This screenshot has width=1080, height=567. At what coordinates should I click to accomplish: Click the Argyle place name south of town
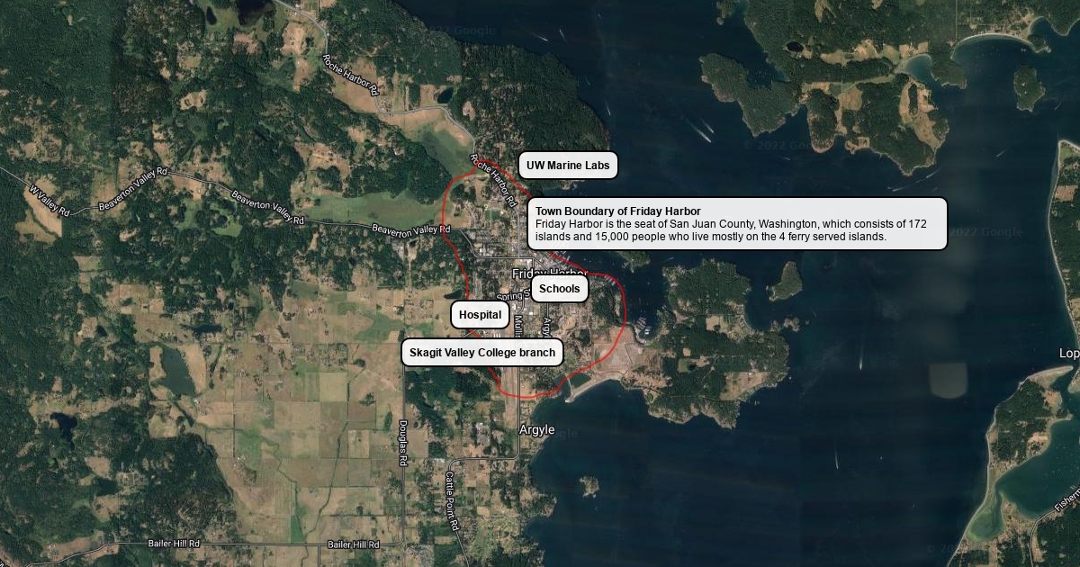[x=537, y=430]
